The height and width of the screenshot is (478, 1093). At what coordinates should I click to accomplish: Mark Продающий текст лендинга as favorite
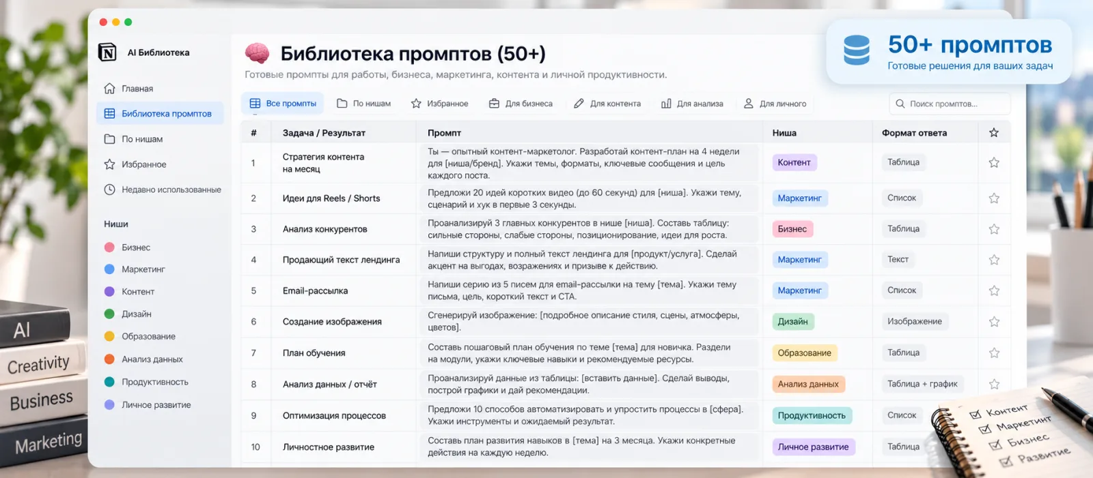994,260
